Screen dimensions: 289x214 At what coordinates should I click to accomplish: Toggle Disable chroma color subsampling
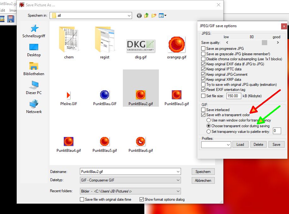[203, 59]
